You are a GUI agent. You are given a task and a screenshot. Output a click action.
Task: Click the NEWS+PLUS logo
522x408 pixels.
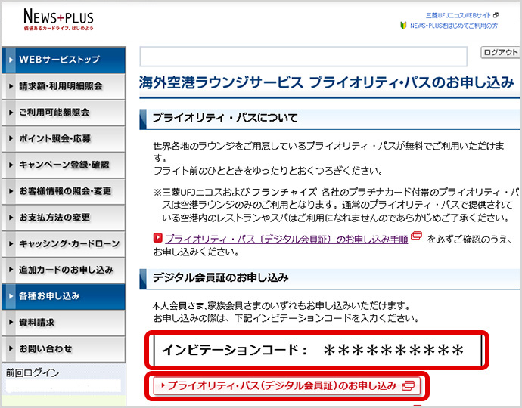(58, 19)
